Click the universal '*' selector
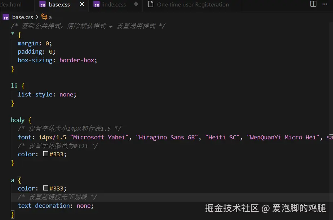This screenshot has height=220, width=333. 13,34
